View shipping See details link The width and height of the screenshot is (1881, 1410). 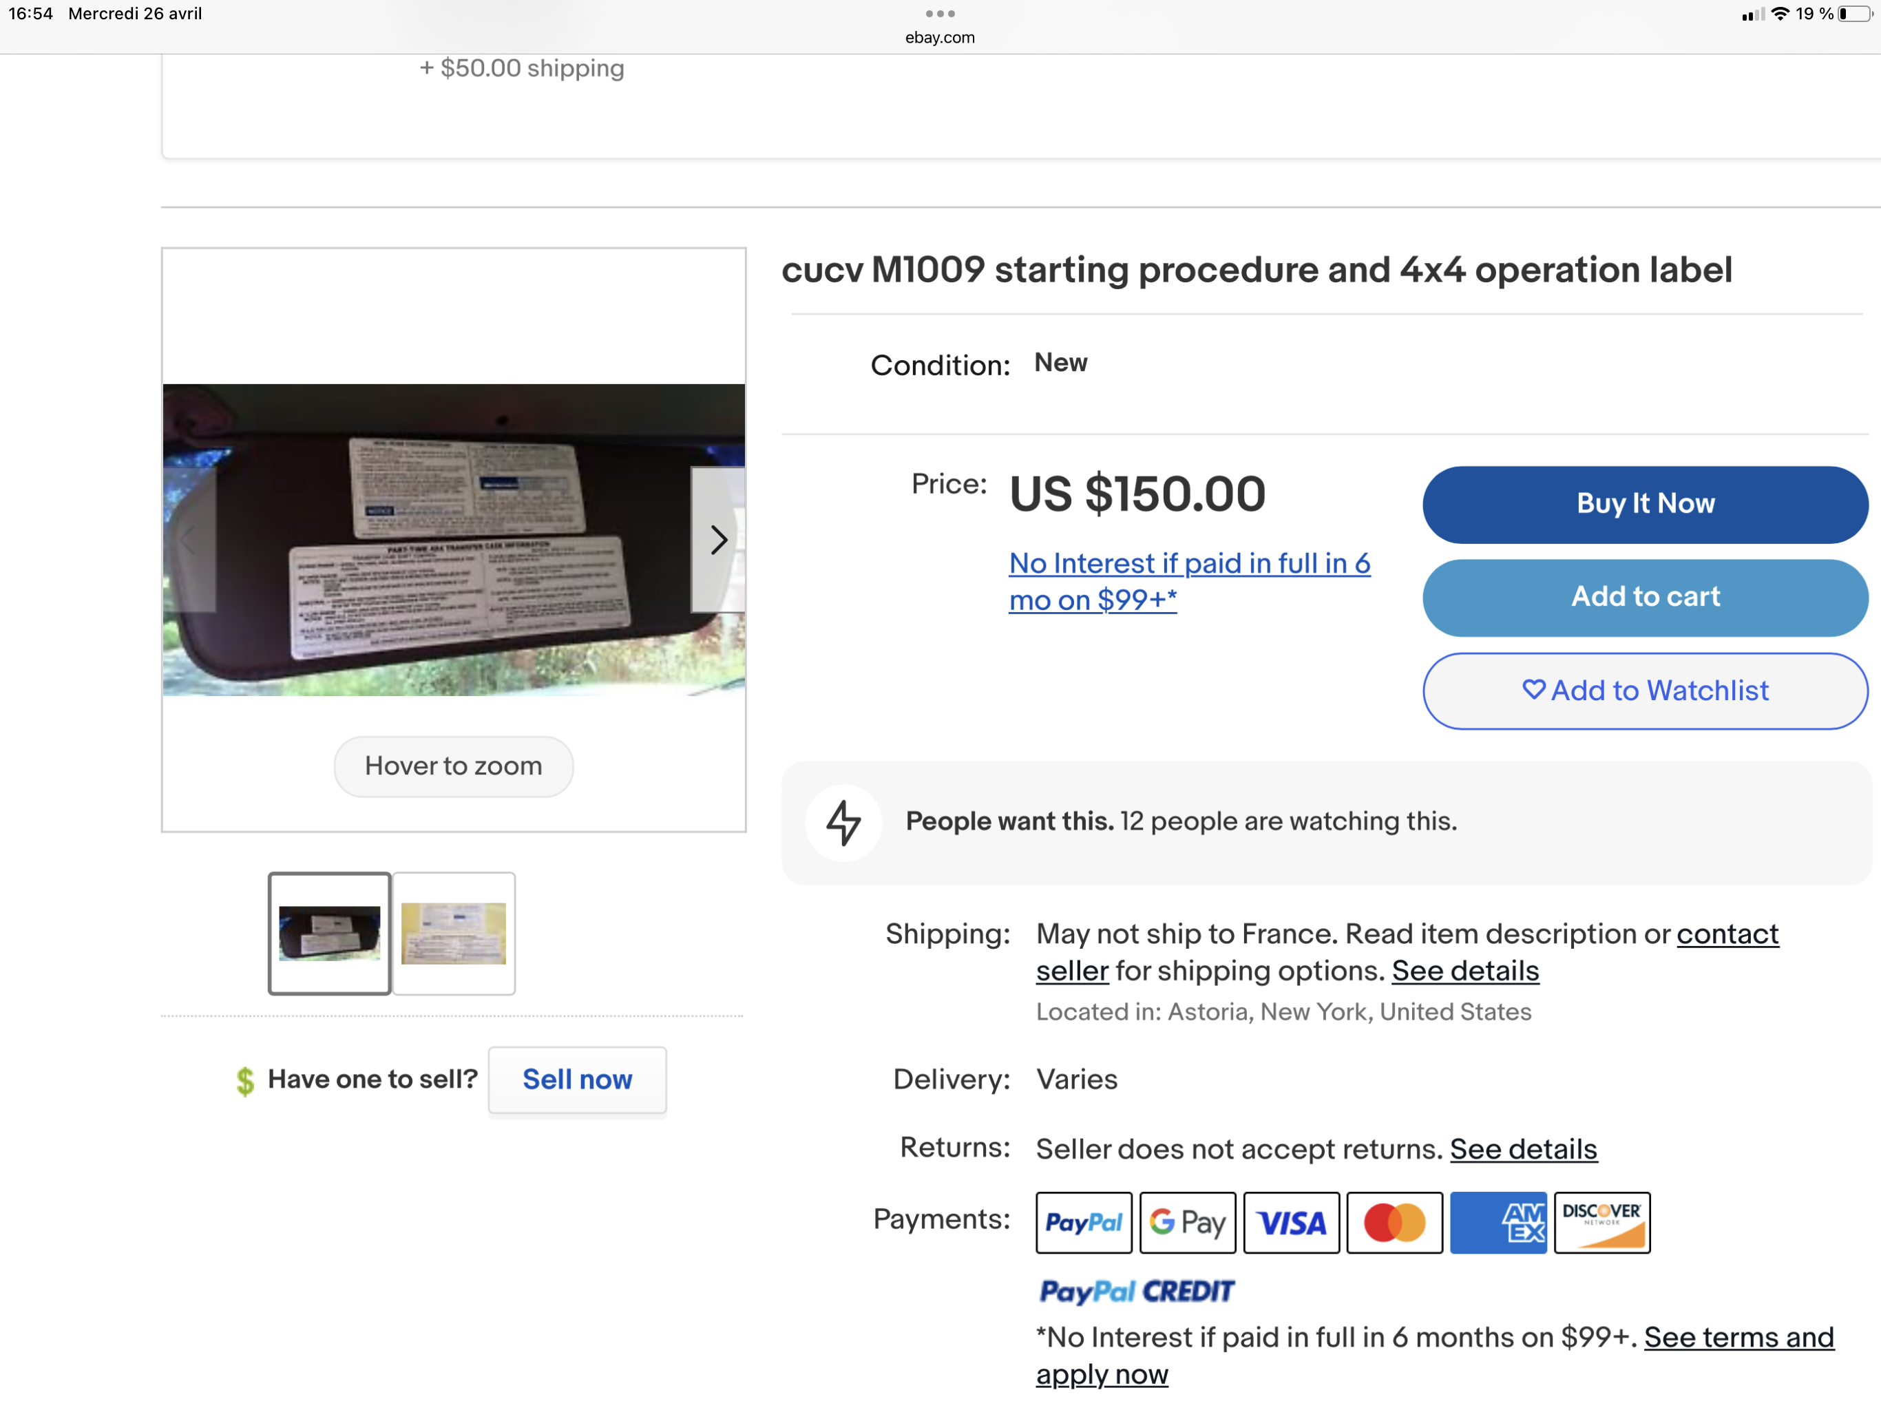tap(1464, 971)
